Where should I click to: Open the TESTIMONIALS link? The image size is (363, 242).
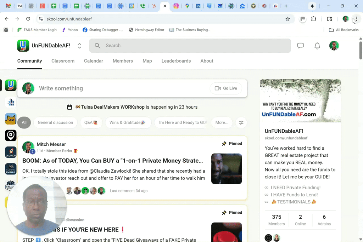tap(294, 202)
